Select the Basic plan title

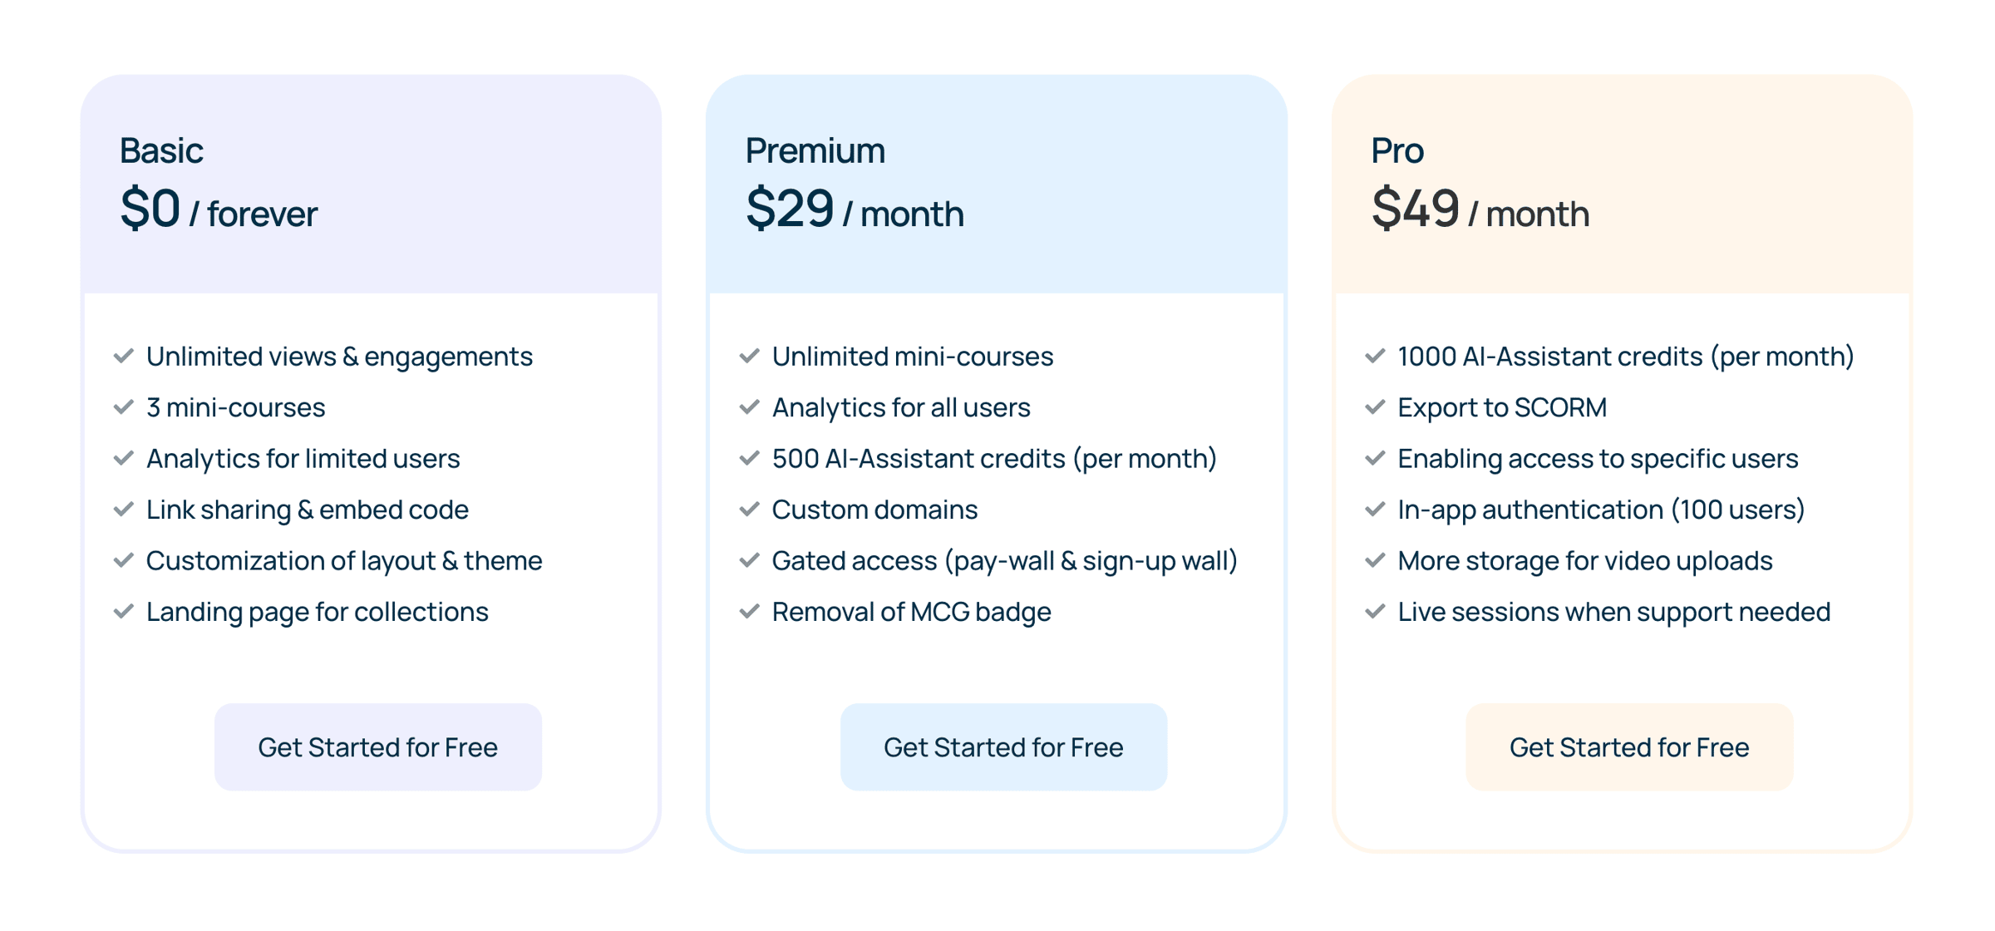click(161, 150)
